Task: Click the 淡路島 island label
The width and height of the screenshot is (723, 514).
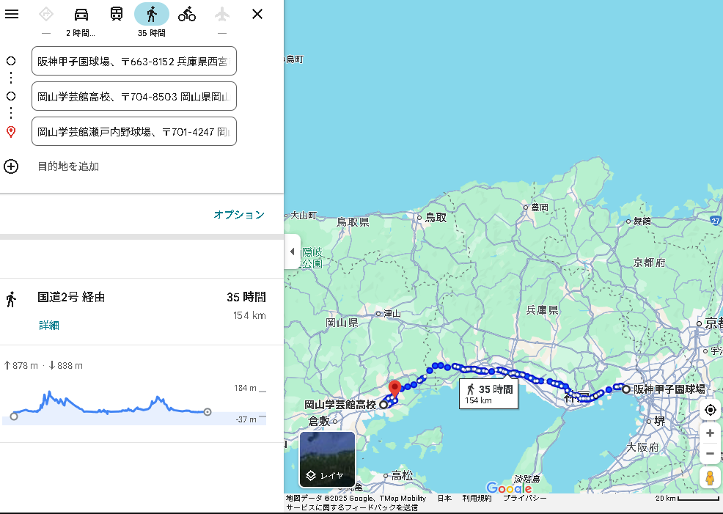Action: click(x=527, y=479)
